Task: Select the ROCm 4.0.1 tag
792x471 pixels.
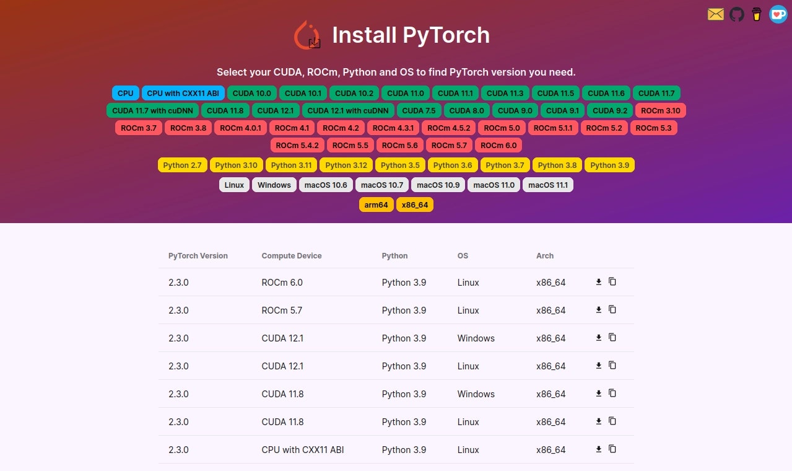Action: coord(241,128)
